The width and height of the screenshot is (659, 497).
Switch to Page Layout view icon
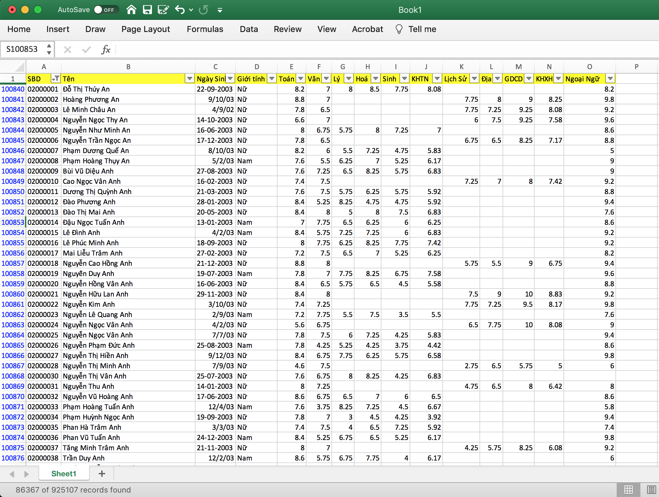(x=651, y=489)
